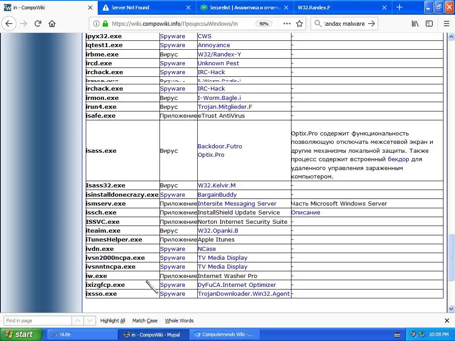The height and width of the screenshot is (341, 455).
Task: Switch to the Securelist tab
Action: click(245, 8)
